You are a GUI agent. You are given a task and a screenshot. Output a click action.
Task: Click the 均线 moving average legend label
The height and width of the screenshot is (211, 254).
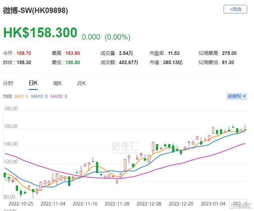click(8, 96)
